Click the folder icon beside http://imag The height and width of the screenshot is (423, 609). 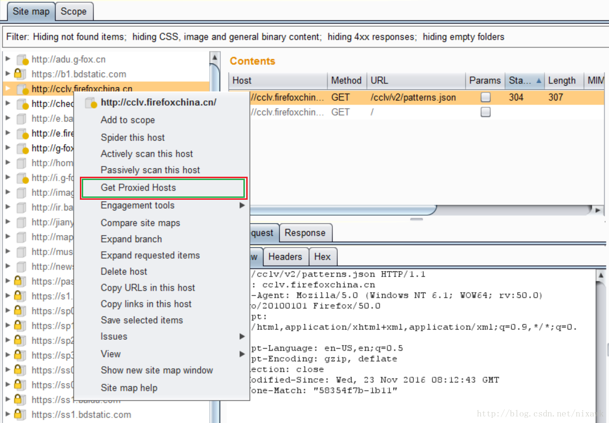[21, 192]
